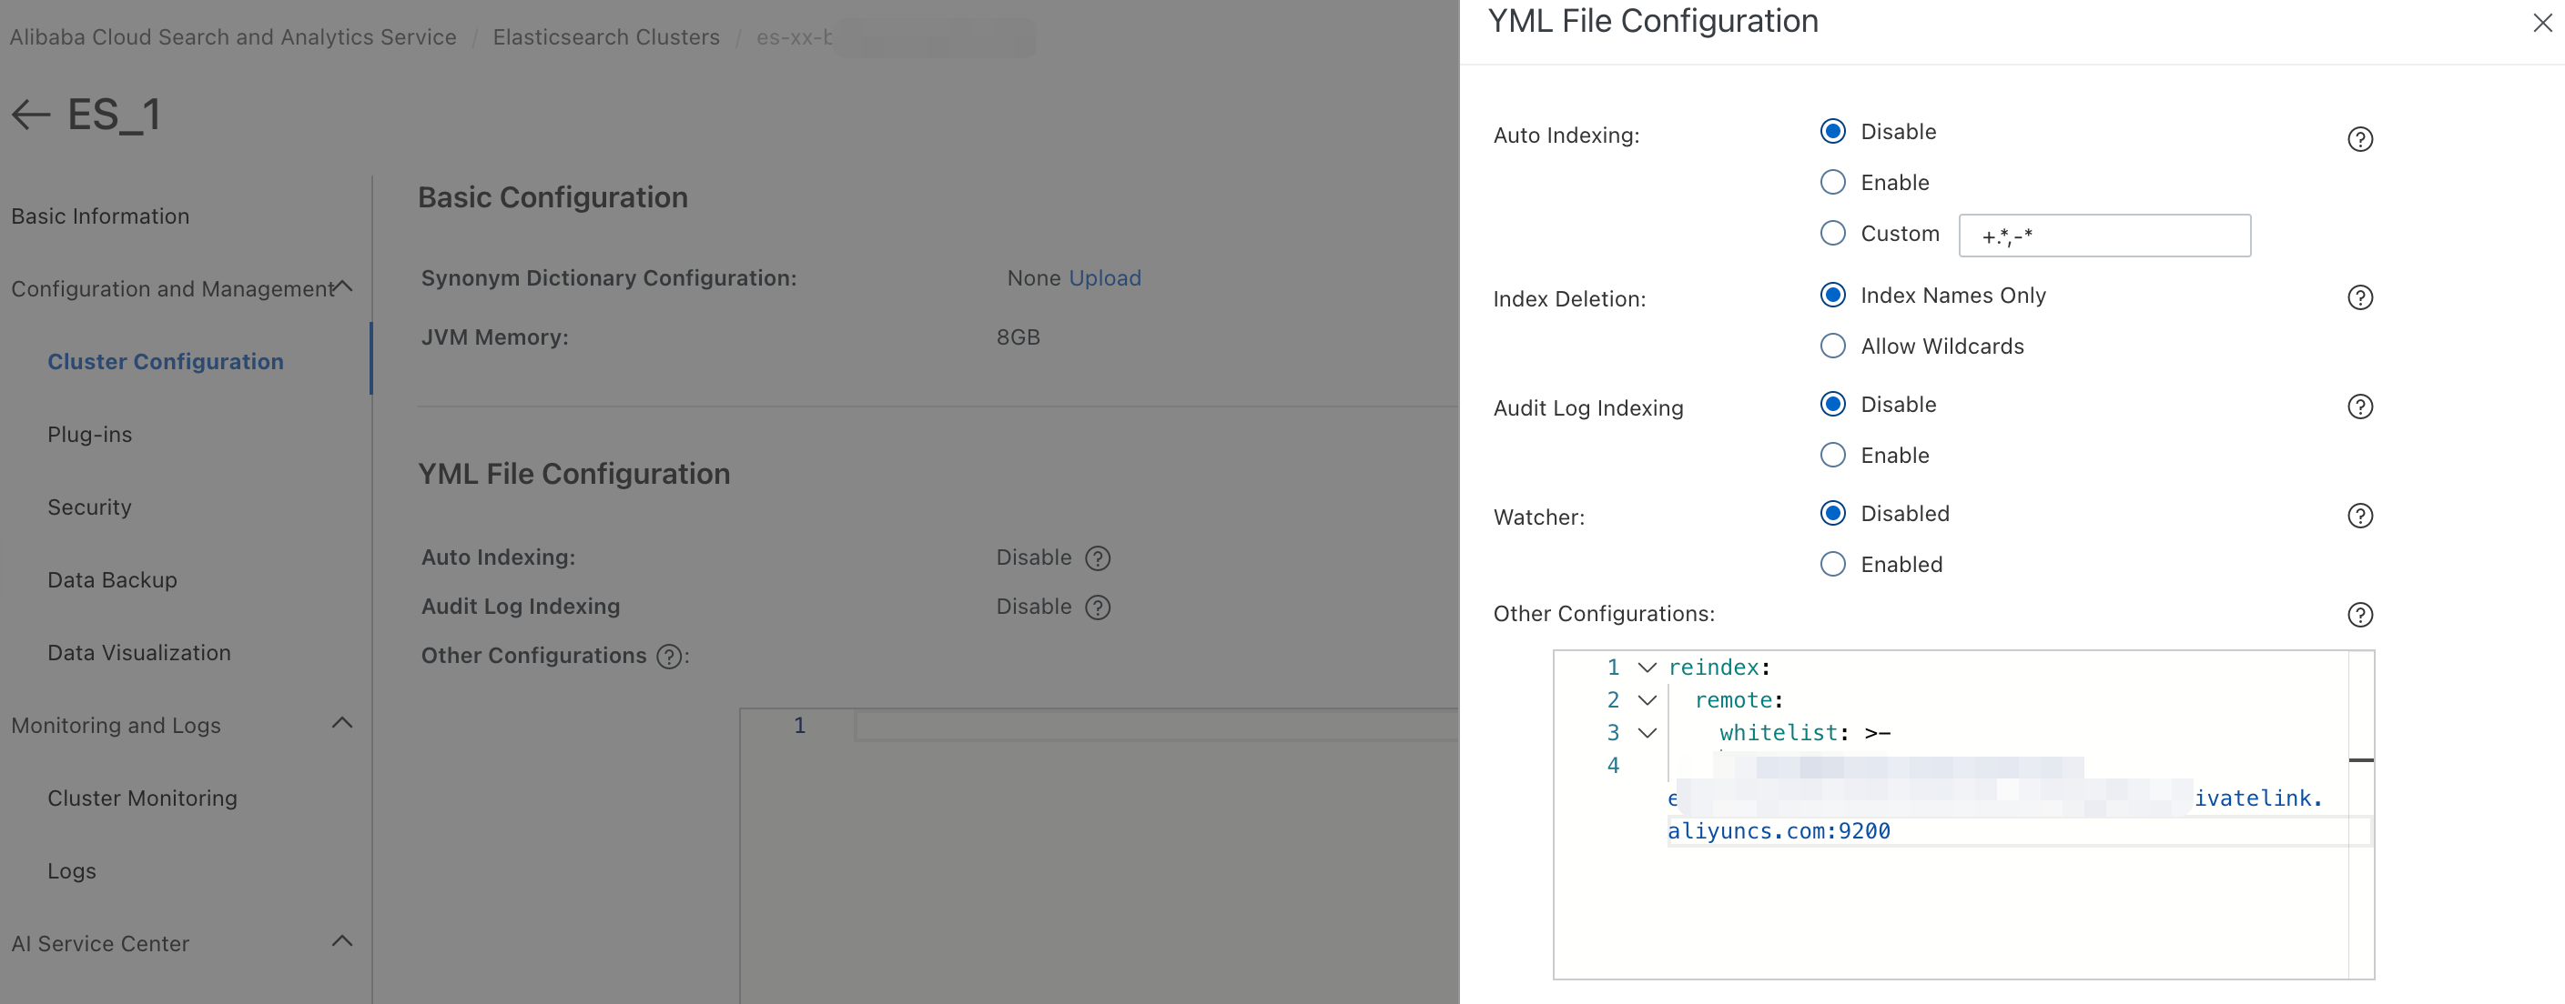Open the Plug-ins sidebar item

(89, 435)
